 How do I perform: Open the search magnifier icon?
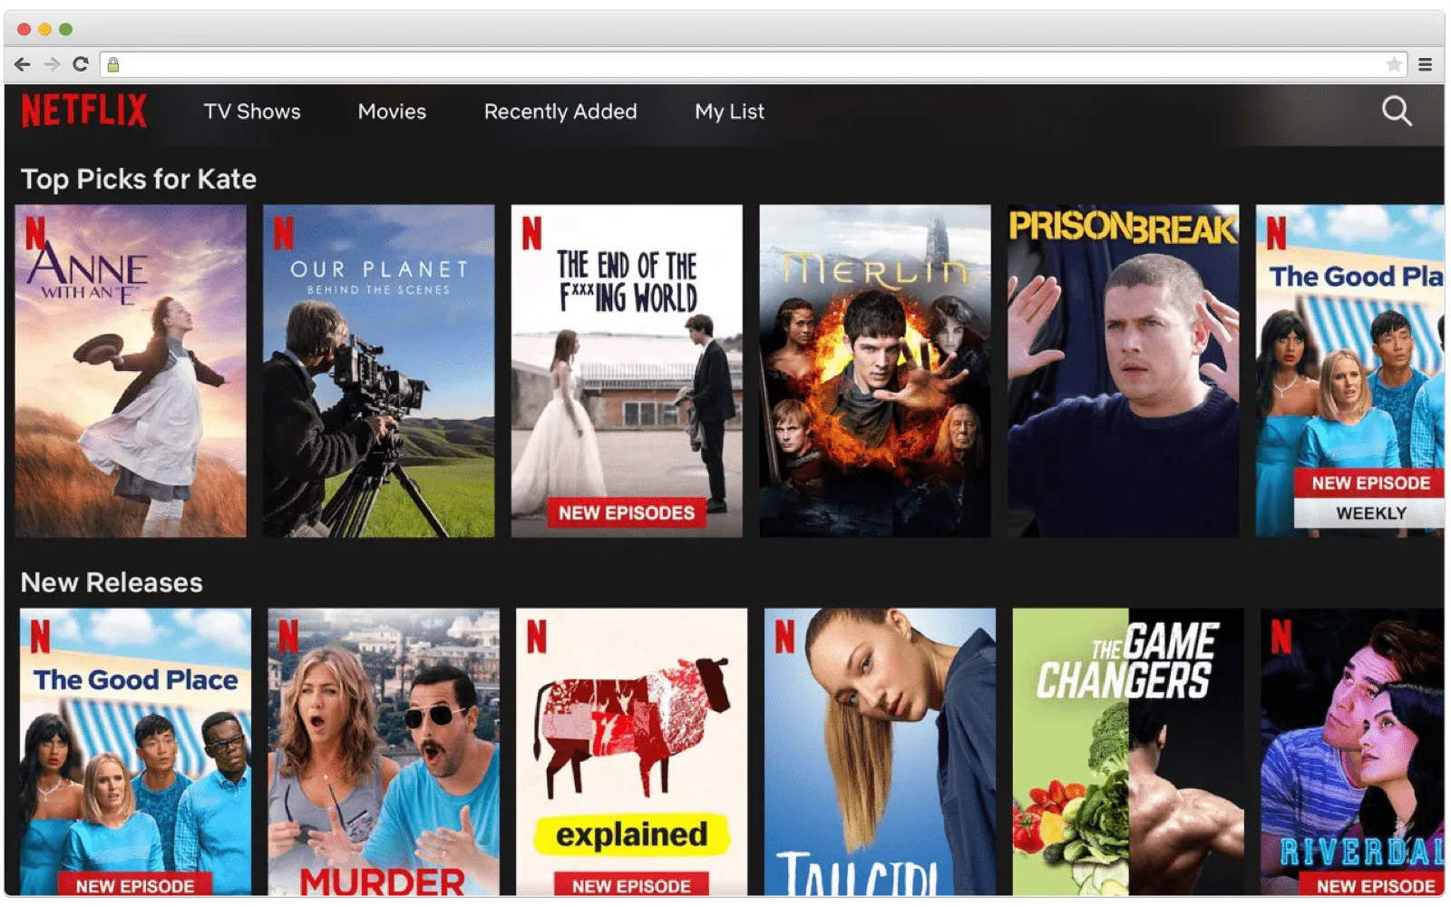coord(1397,111)
